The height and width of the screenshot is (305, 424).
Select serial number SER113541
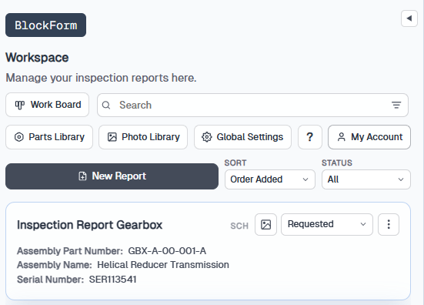pyautogui.click(x=113, y=280)
